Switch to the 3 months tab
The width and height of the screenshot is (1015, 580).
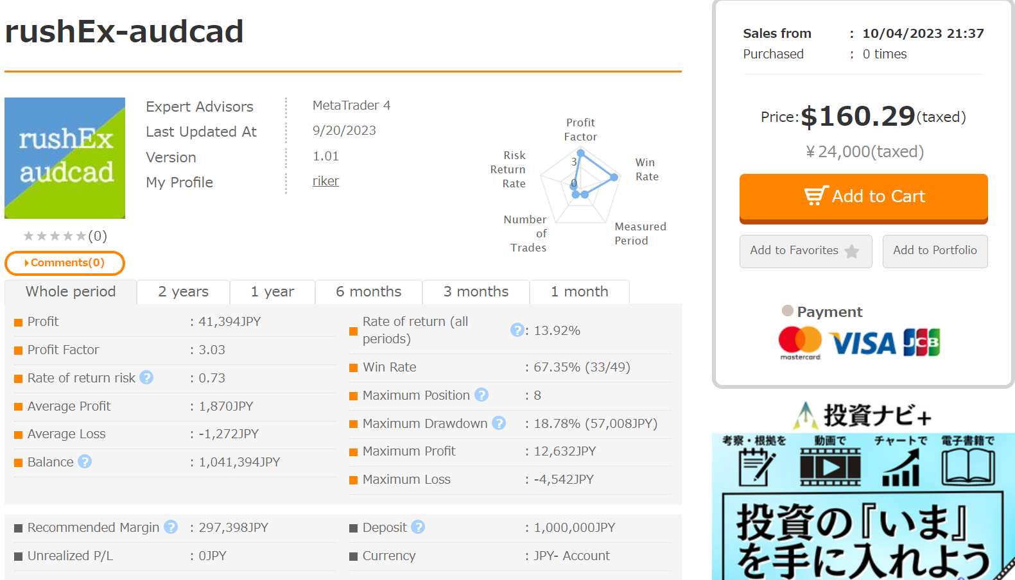(x=476, y=292)
